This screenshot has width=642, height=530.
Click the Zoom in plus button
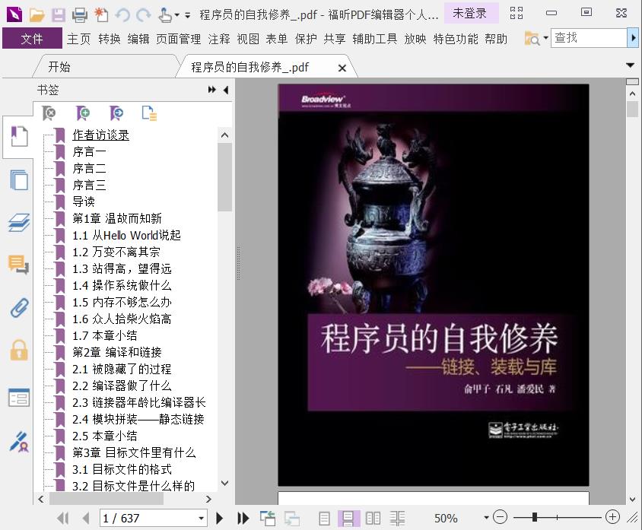(x=612, y=517)
